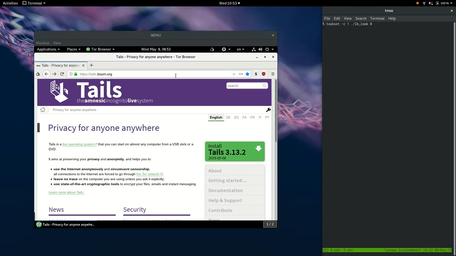Screen dimensions: 456x256
Task: Go back to previous page in Tor Browser
Action: tap(46, 74)
